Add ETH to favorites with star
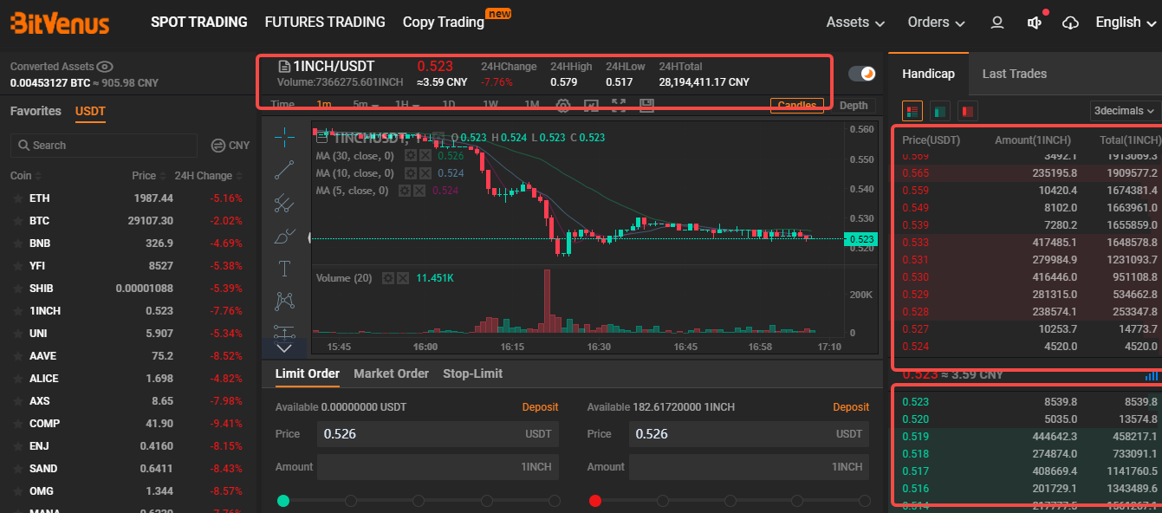1162x513 pixels. tap(17, 198)
